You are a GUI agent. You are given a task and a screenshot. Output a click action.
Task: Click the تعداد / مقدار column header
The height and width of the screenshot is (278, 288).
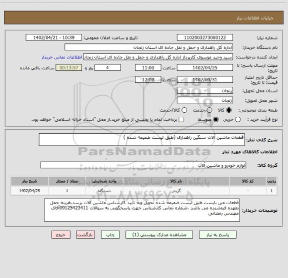click(x=67, y=181)
